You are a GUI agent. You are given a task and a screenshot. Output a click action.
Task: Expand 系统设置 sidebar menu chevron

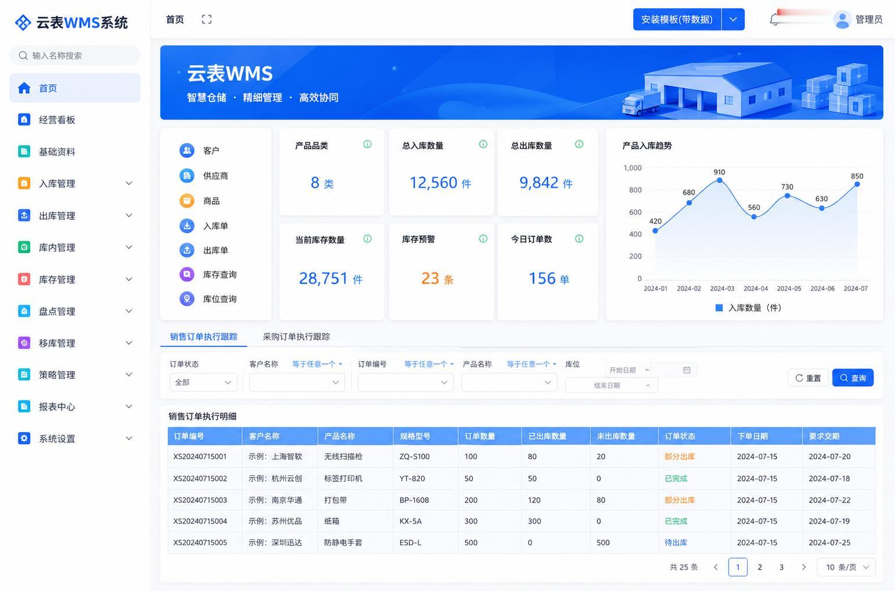click(x=129, y=438)
